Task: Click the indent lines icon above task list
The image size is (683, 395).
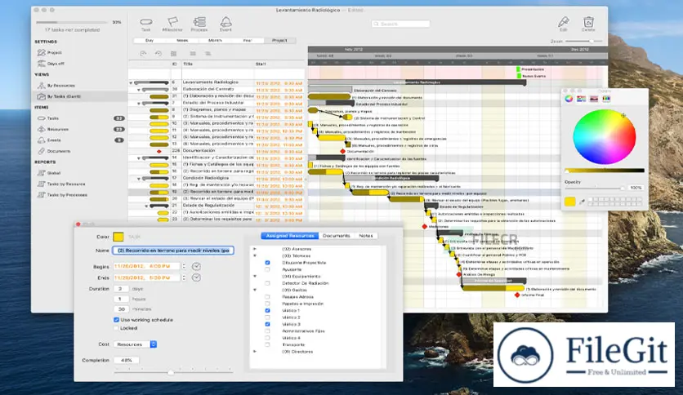Action: coord(208,54)
